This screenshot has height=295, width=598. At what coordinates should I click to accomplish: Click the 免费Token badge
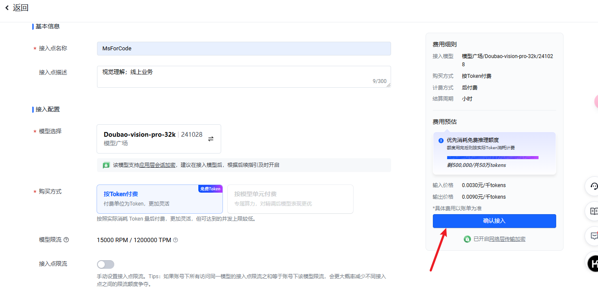tap(210, 189)
